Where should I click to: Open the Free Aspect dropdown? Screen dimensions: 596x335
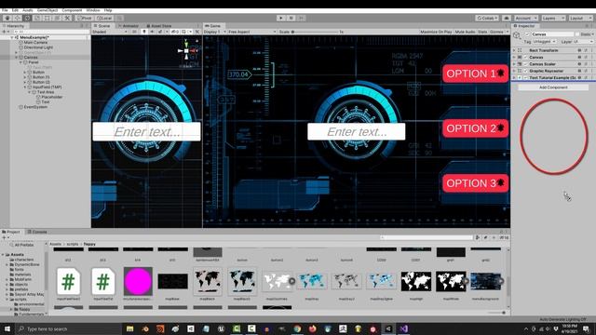[x=252, y=32]
